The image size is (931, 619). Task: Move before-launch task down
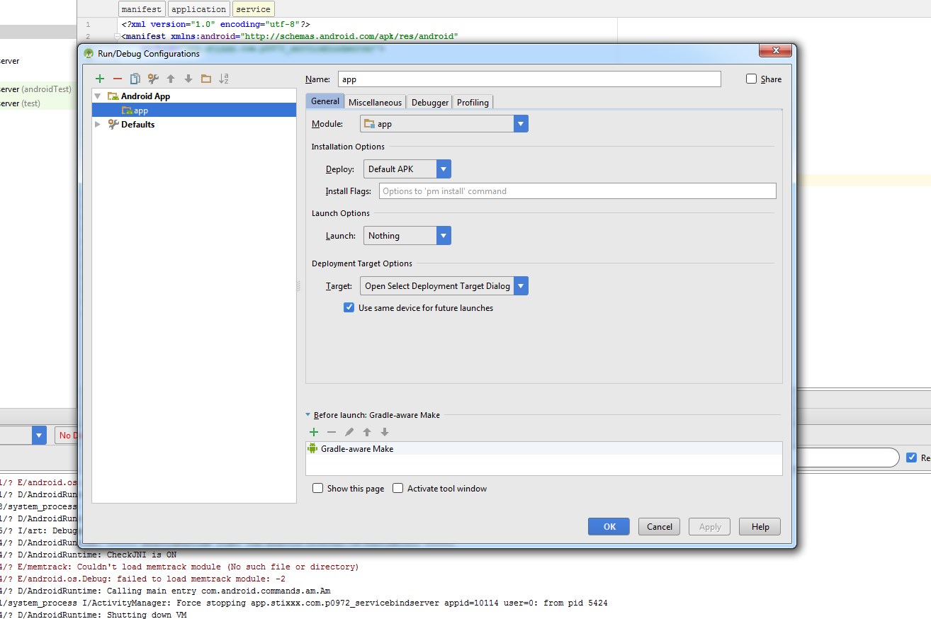coord(385,432)
